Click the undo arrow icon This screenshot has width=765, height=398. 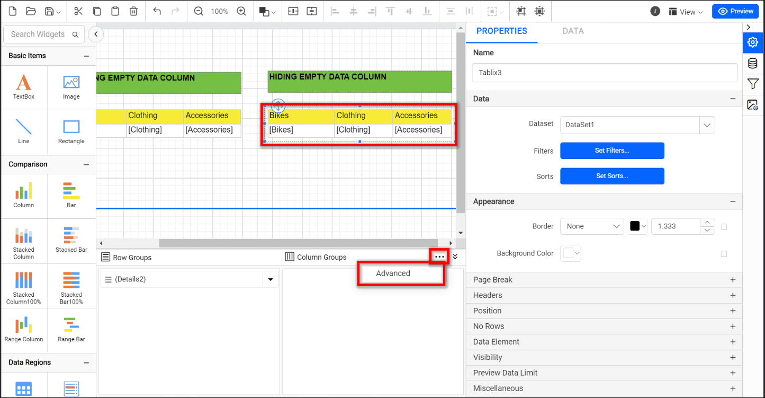pyautogui.click(x=157, y=11)
